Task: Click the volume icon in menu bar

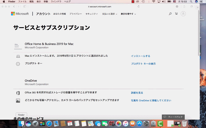Action: (x=164, y=2)
